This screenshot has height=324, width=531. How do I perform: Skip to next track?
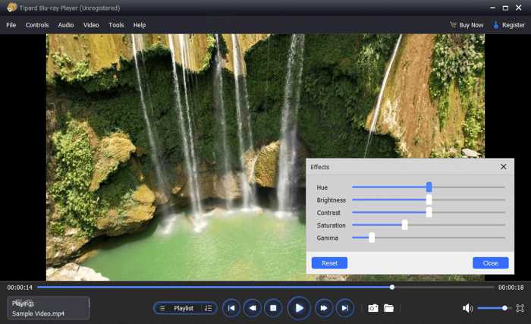[x=344, y=308]
